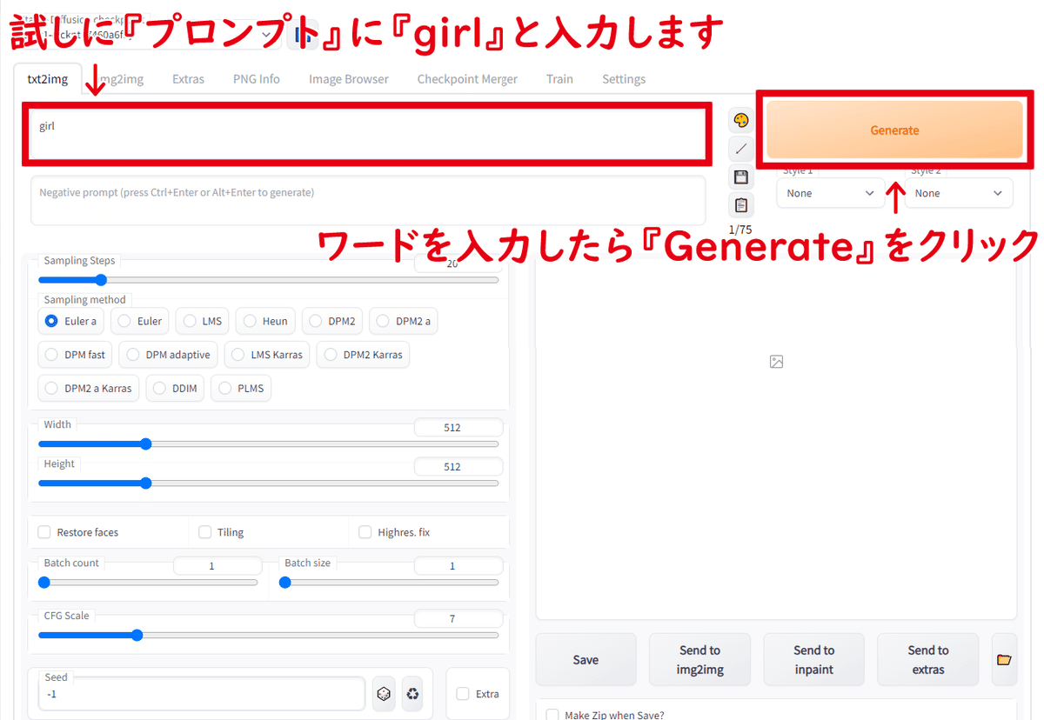Check the Extra seed checkbox
This screenshot has height=720, width=1044.
pyautogui.click(x=463, y=694)
